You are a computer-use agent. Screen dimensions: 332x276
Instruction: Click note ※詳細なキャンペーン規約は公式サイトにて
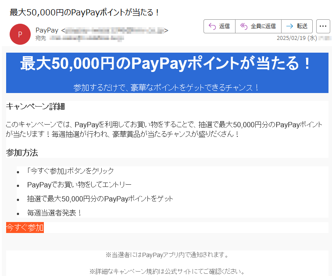coord(167,271)
